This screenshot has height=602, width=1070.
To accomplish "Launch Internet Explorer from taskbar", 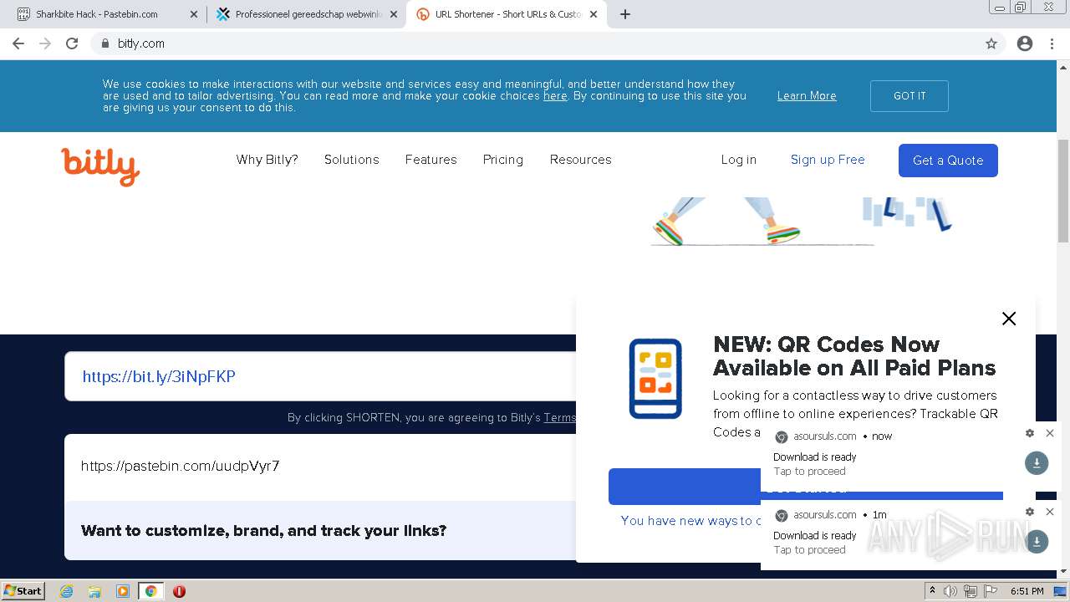I will click(67, 591).
